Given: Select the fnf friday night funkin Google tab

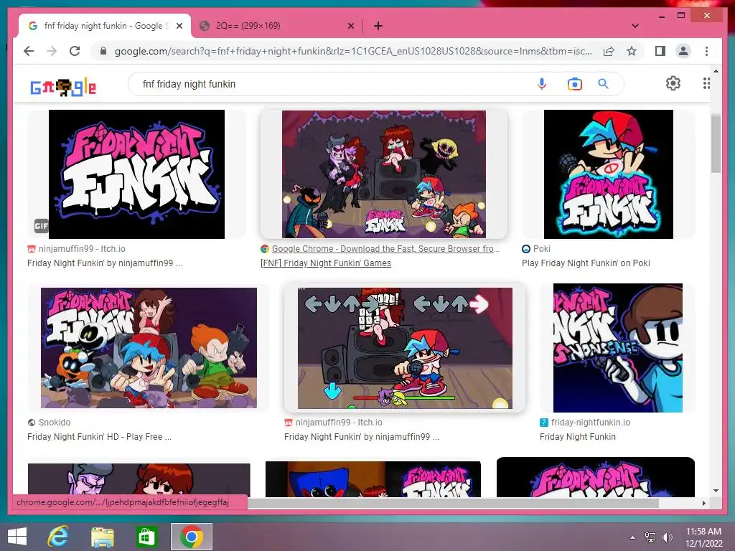Looking at the screenshot, I should point(105,26).
